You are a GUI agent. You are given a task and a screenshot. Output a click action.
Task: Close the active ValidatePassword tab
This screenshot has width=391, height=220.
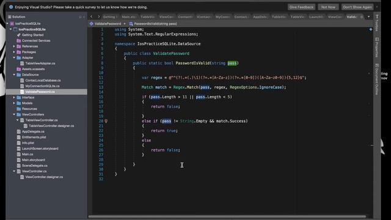[x=362, y=17]
